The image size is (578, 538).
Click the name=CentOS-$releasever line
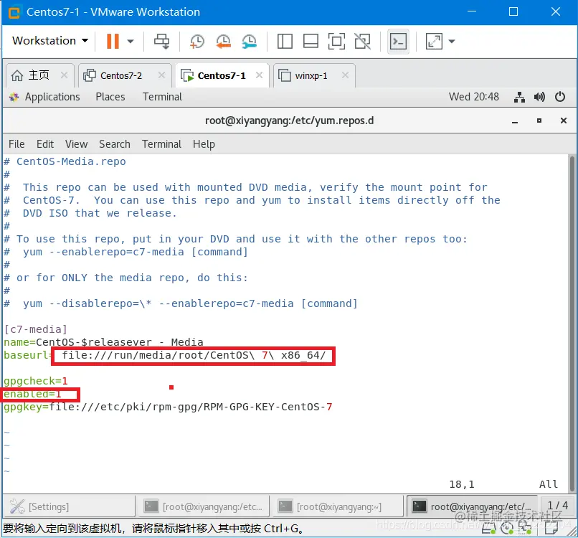(x=103, y=342)
